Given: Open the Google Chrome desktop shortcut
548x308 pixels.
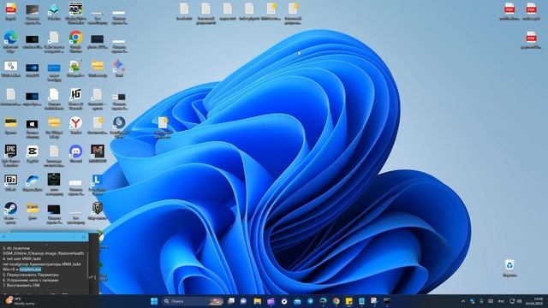Looking at the screenshot, I should 75,38.
